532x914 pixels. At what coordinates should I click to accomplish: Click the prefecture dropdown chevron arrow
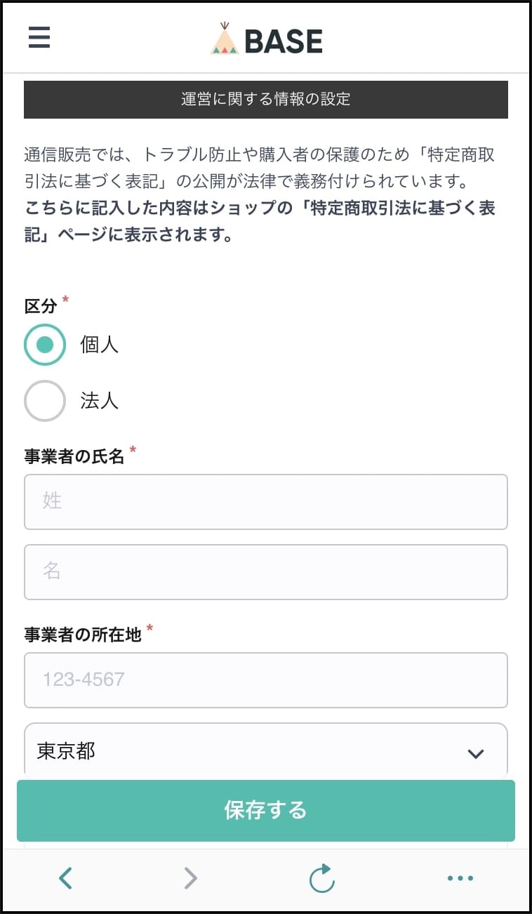[x=476, y=753]
